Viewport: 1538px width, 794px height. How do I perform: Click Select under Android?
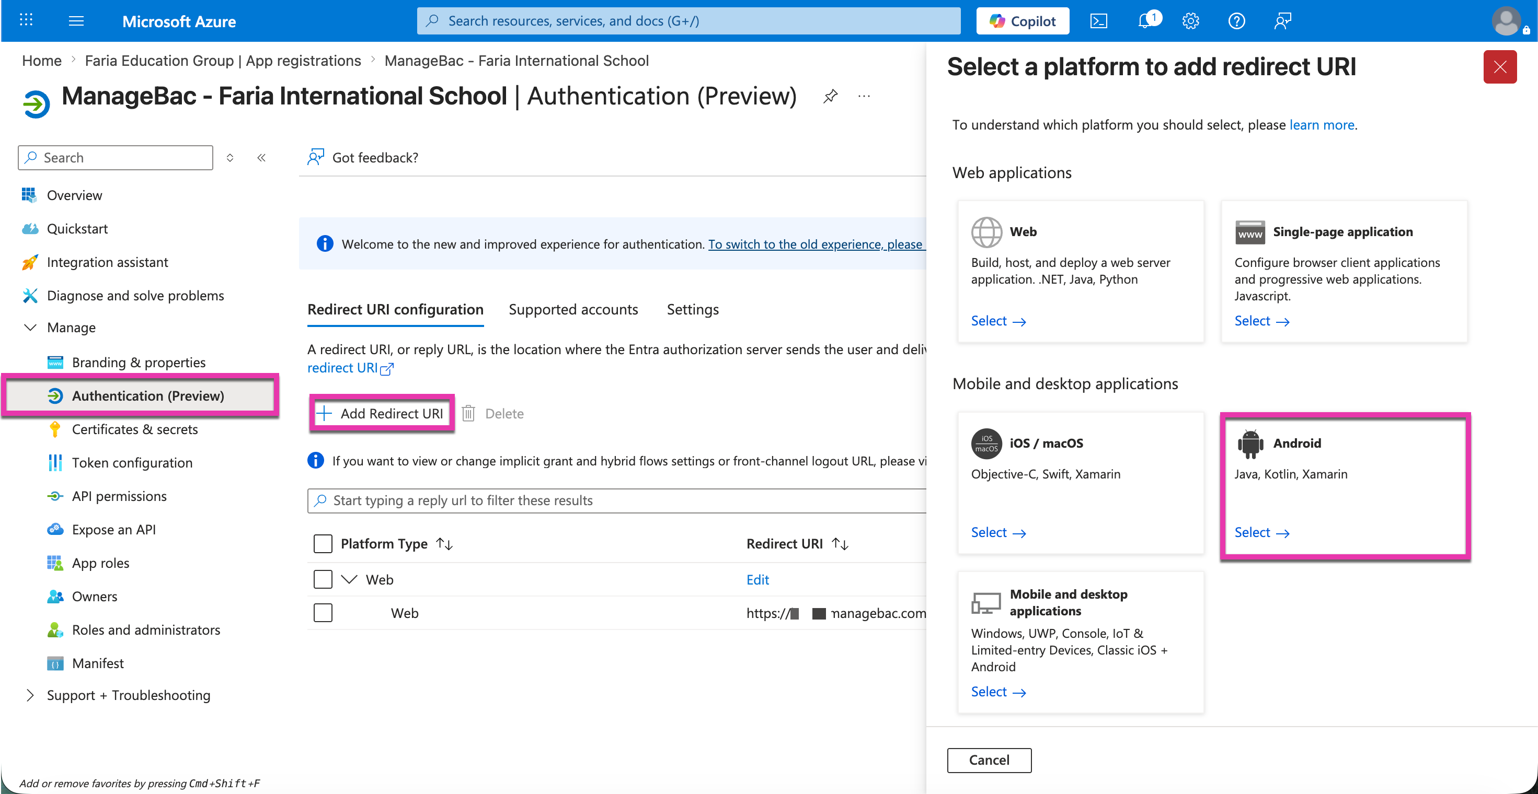[x=1261, y=532]
